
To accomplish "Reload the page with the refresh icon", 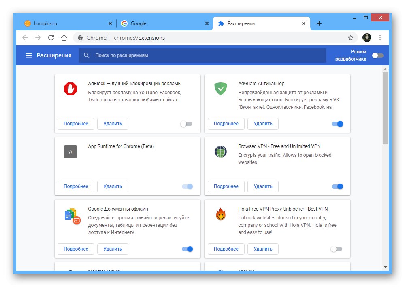I will tap(51, 38).
